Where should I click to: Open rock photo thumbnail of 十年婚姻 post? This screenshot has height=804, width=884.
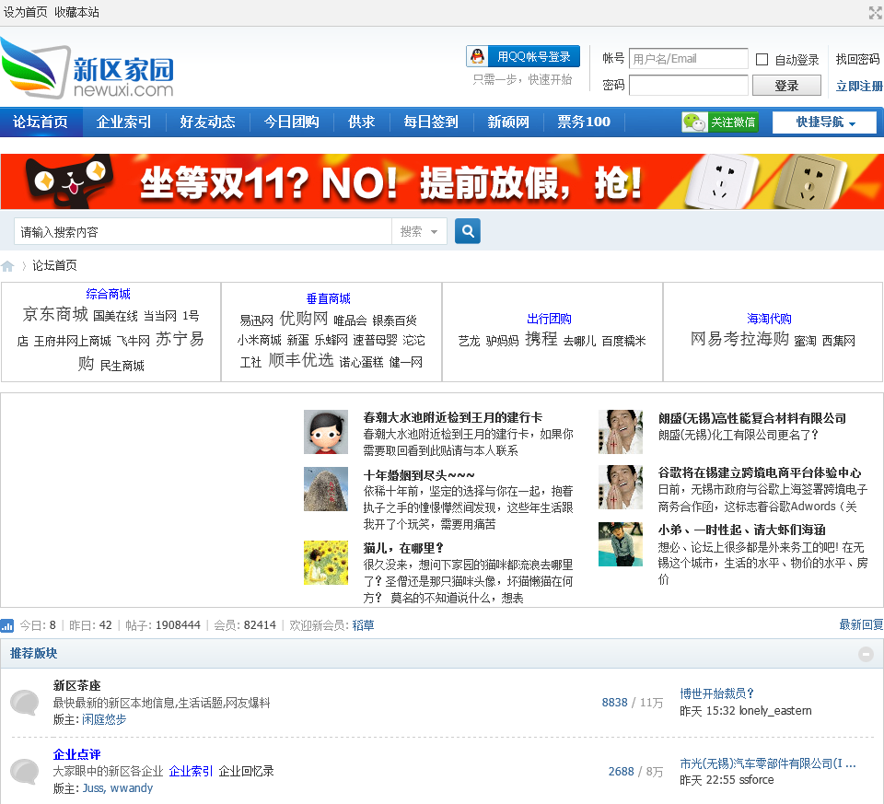(x=326, y=489)
